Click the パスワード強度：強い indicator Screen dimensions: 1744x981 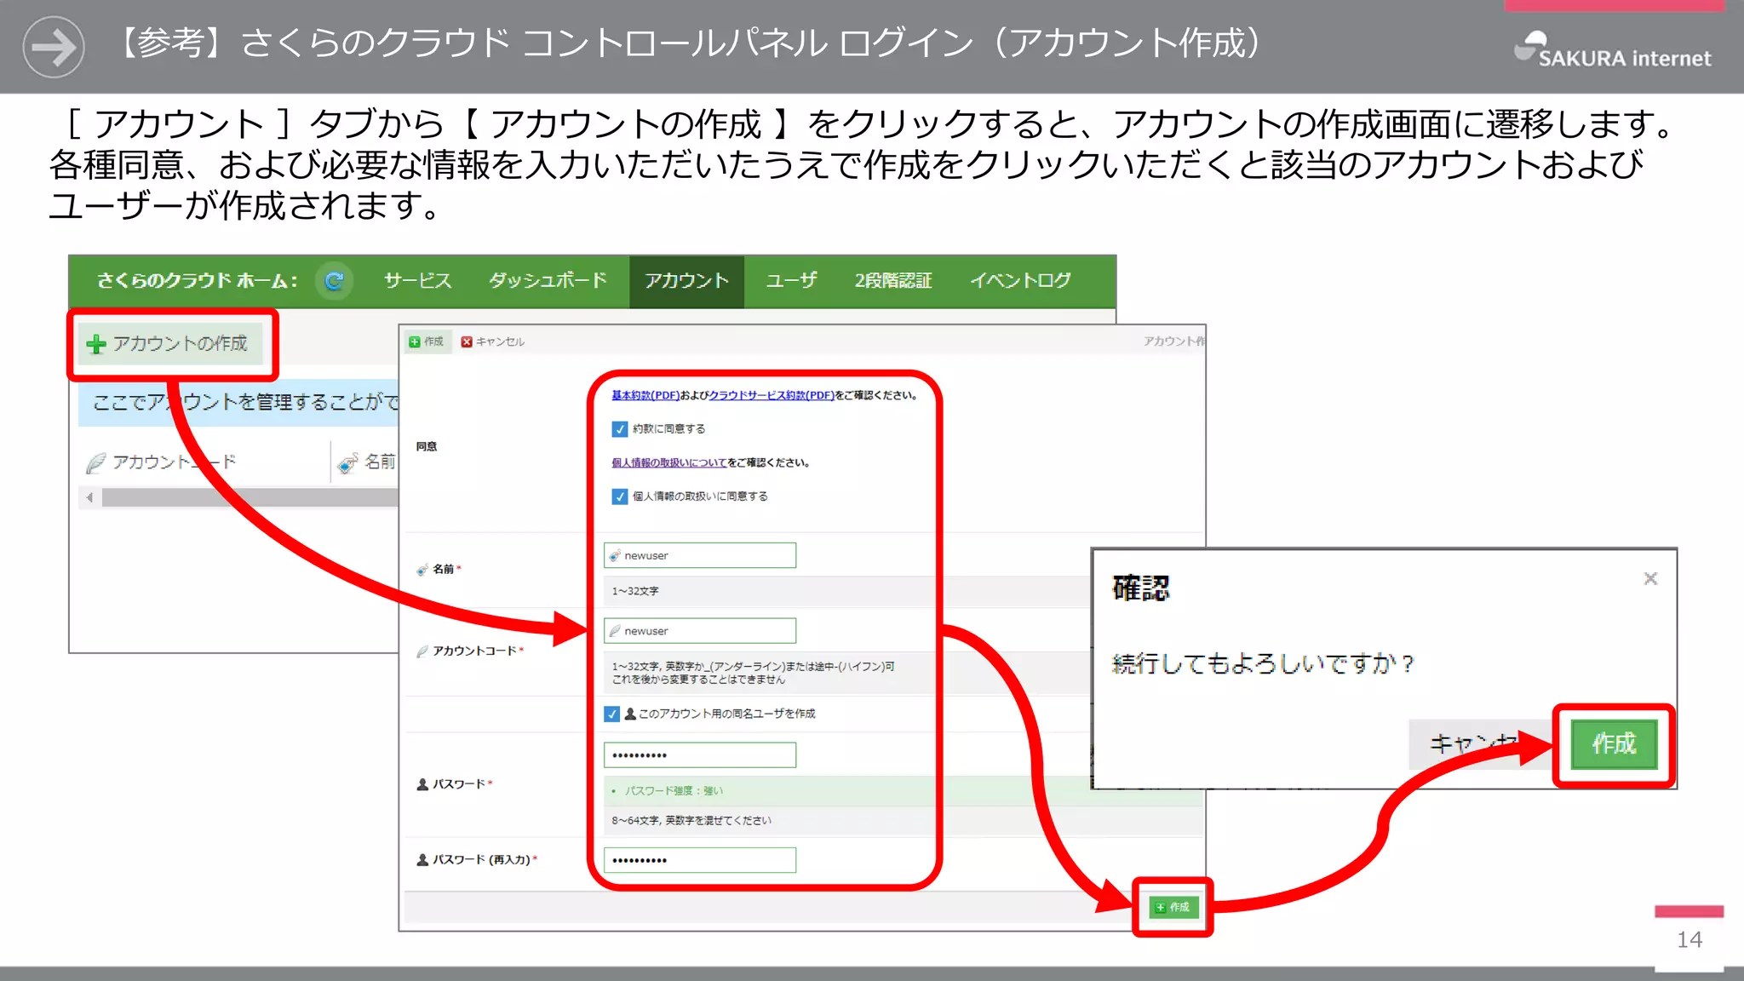673,791
